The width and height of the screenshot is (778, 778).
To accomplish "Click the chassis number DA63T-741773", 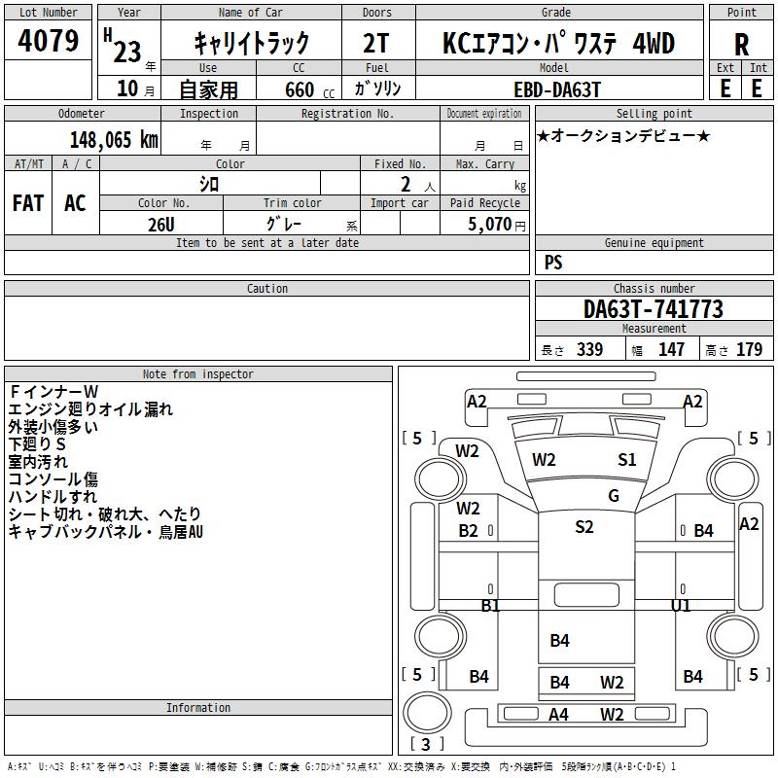I will pyautogui.click(x=654, y=309).
